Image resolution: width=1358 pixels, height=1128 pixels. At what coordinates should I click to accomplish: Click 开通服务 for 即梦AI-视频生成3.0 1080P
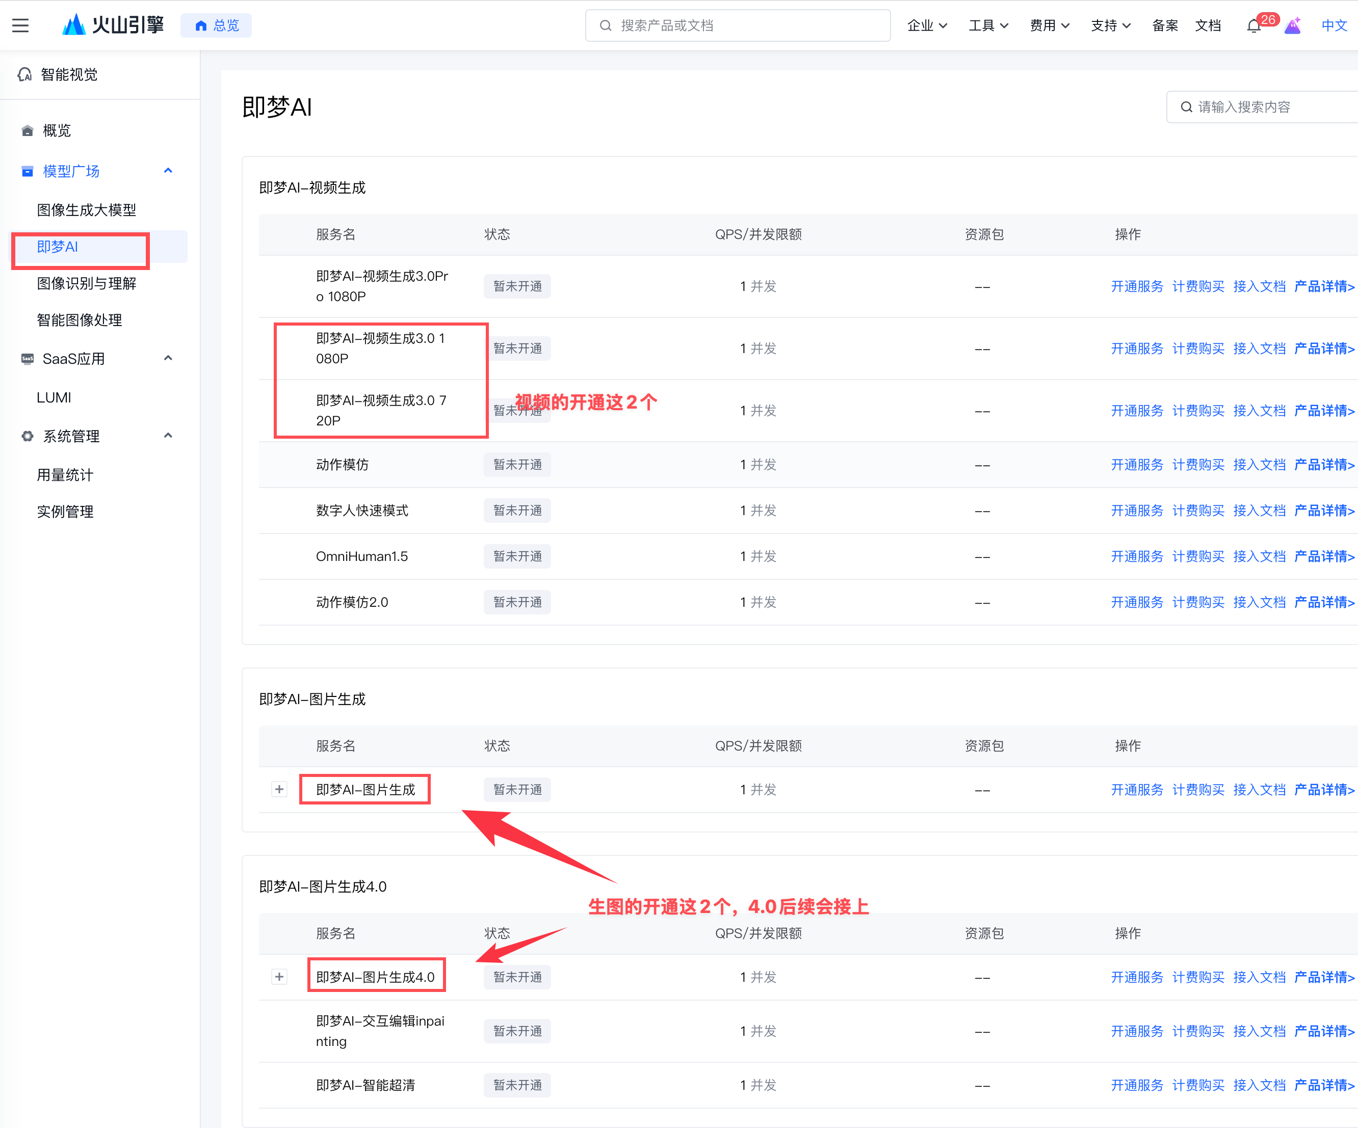1137,349
